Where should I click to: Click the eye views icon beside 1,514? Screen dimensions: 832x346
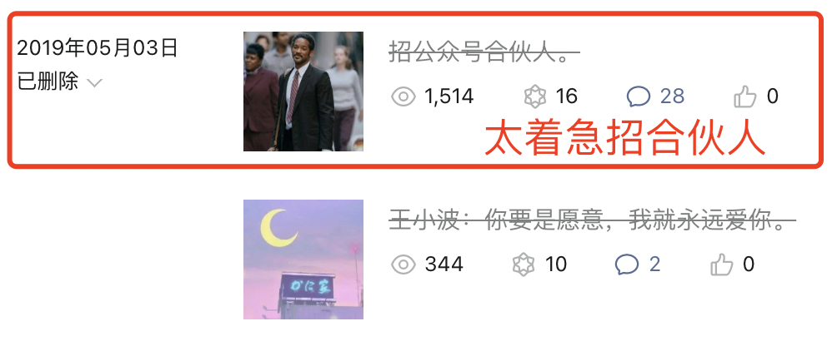(403, 96)
